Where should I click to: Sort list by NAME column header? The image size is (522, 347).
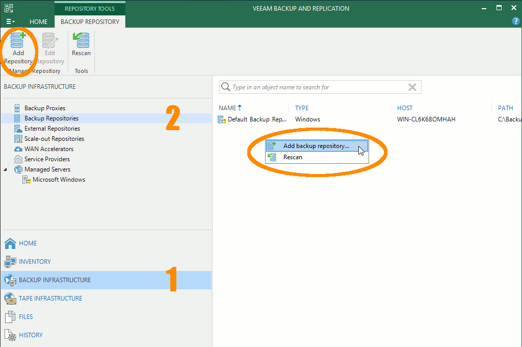coord(227,108)
